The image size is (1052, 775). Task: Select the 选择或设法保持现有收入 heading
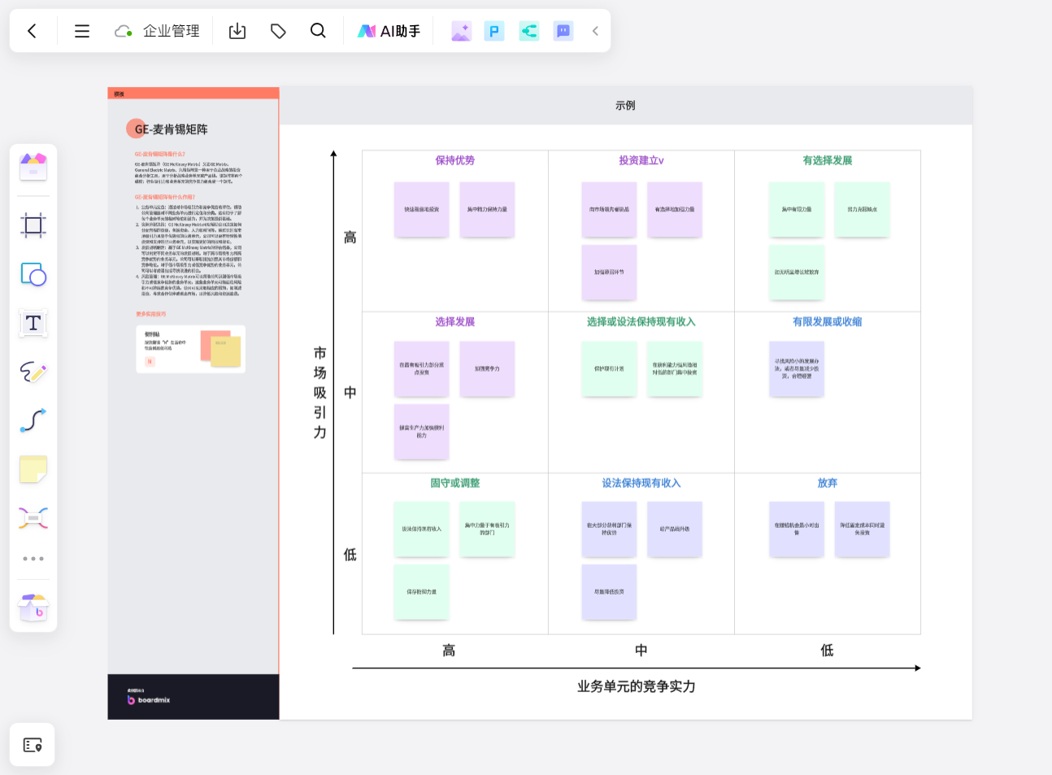pyautogui.click(x=641, y=322)
